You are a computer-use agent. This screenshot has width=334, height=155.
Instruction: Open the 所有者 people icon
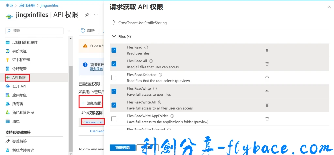(x=8, y=104)
